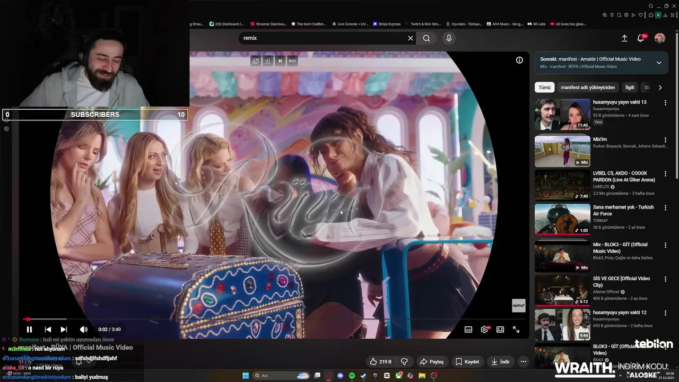Click the Kaydet save button
This screenshot has height=382, width=679.
[x=467, y=362]
